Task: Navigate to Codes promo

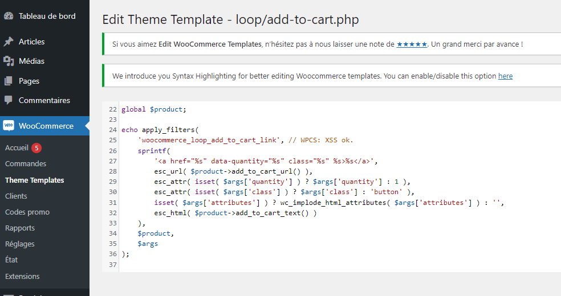Action: pos(27,212)
